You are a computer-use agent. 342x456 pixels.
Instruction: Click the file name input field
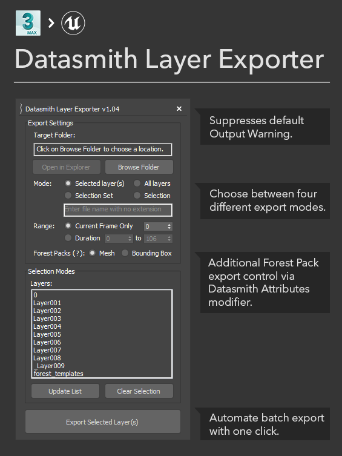118,210
